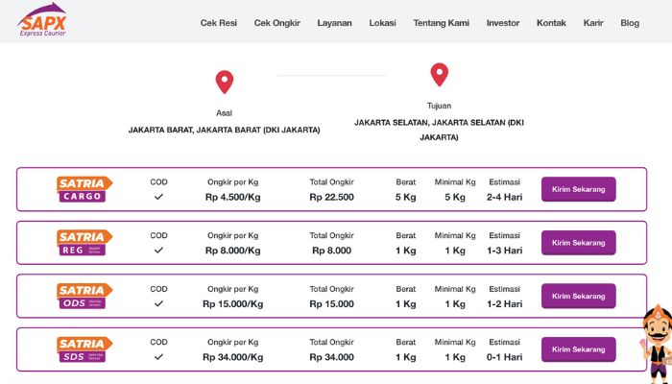Click the red Tujuan location pin
This screenshot has width=672, height=384.
click(x=440, y=75)
